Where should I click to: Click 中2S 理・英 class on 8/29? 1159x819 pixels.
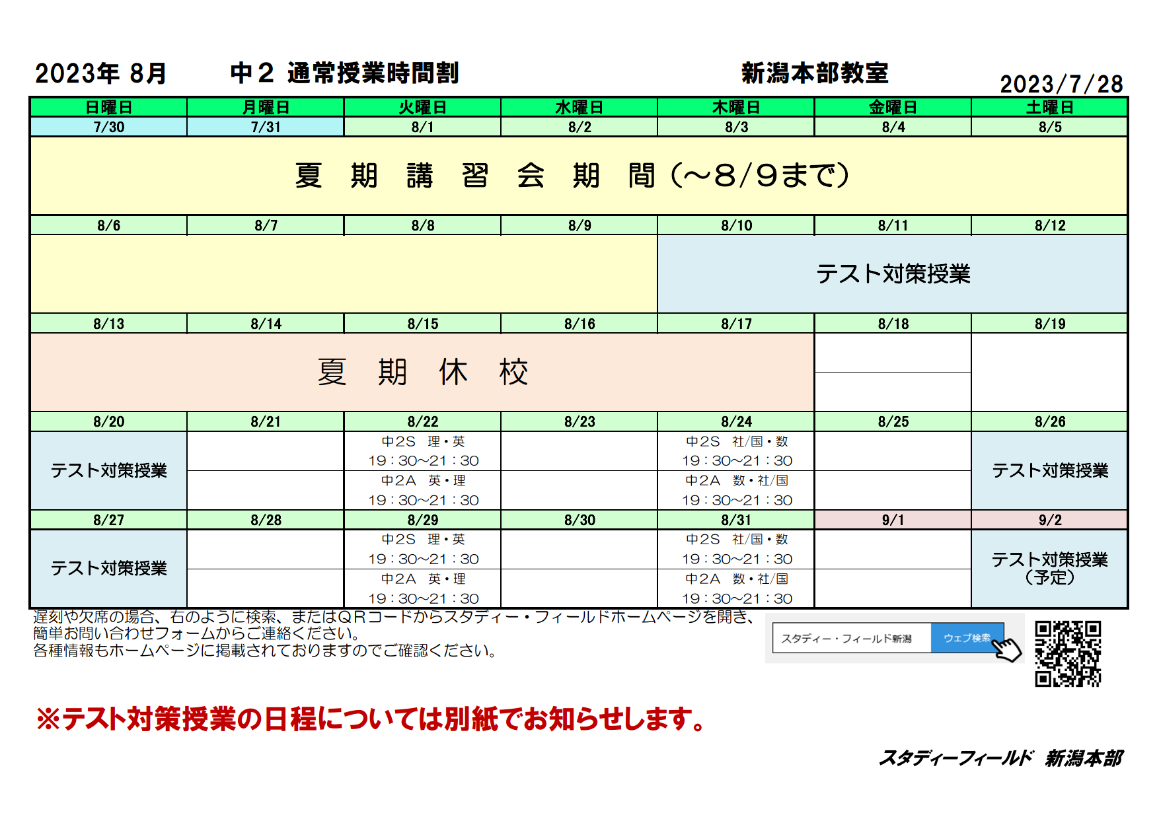tap(423, 550)
